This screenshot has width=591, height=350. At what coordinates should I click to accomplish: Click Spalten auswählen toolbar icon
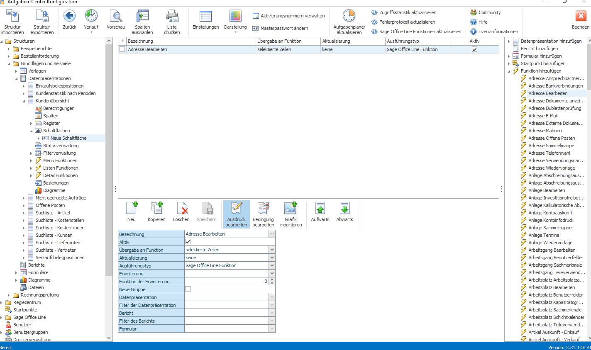click(142, 16)
